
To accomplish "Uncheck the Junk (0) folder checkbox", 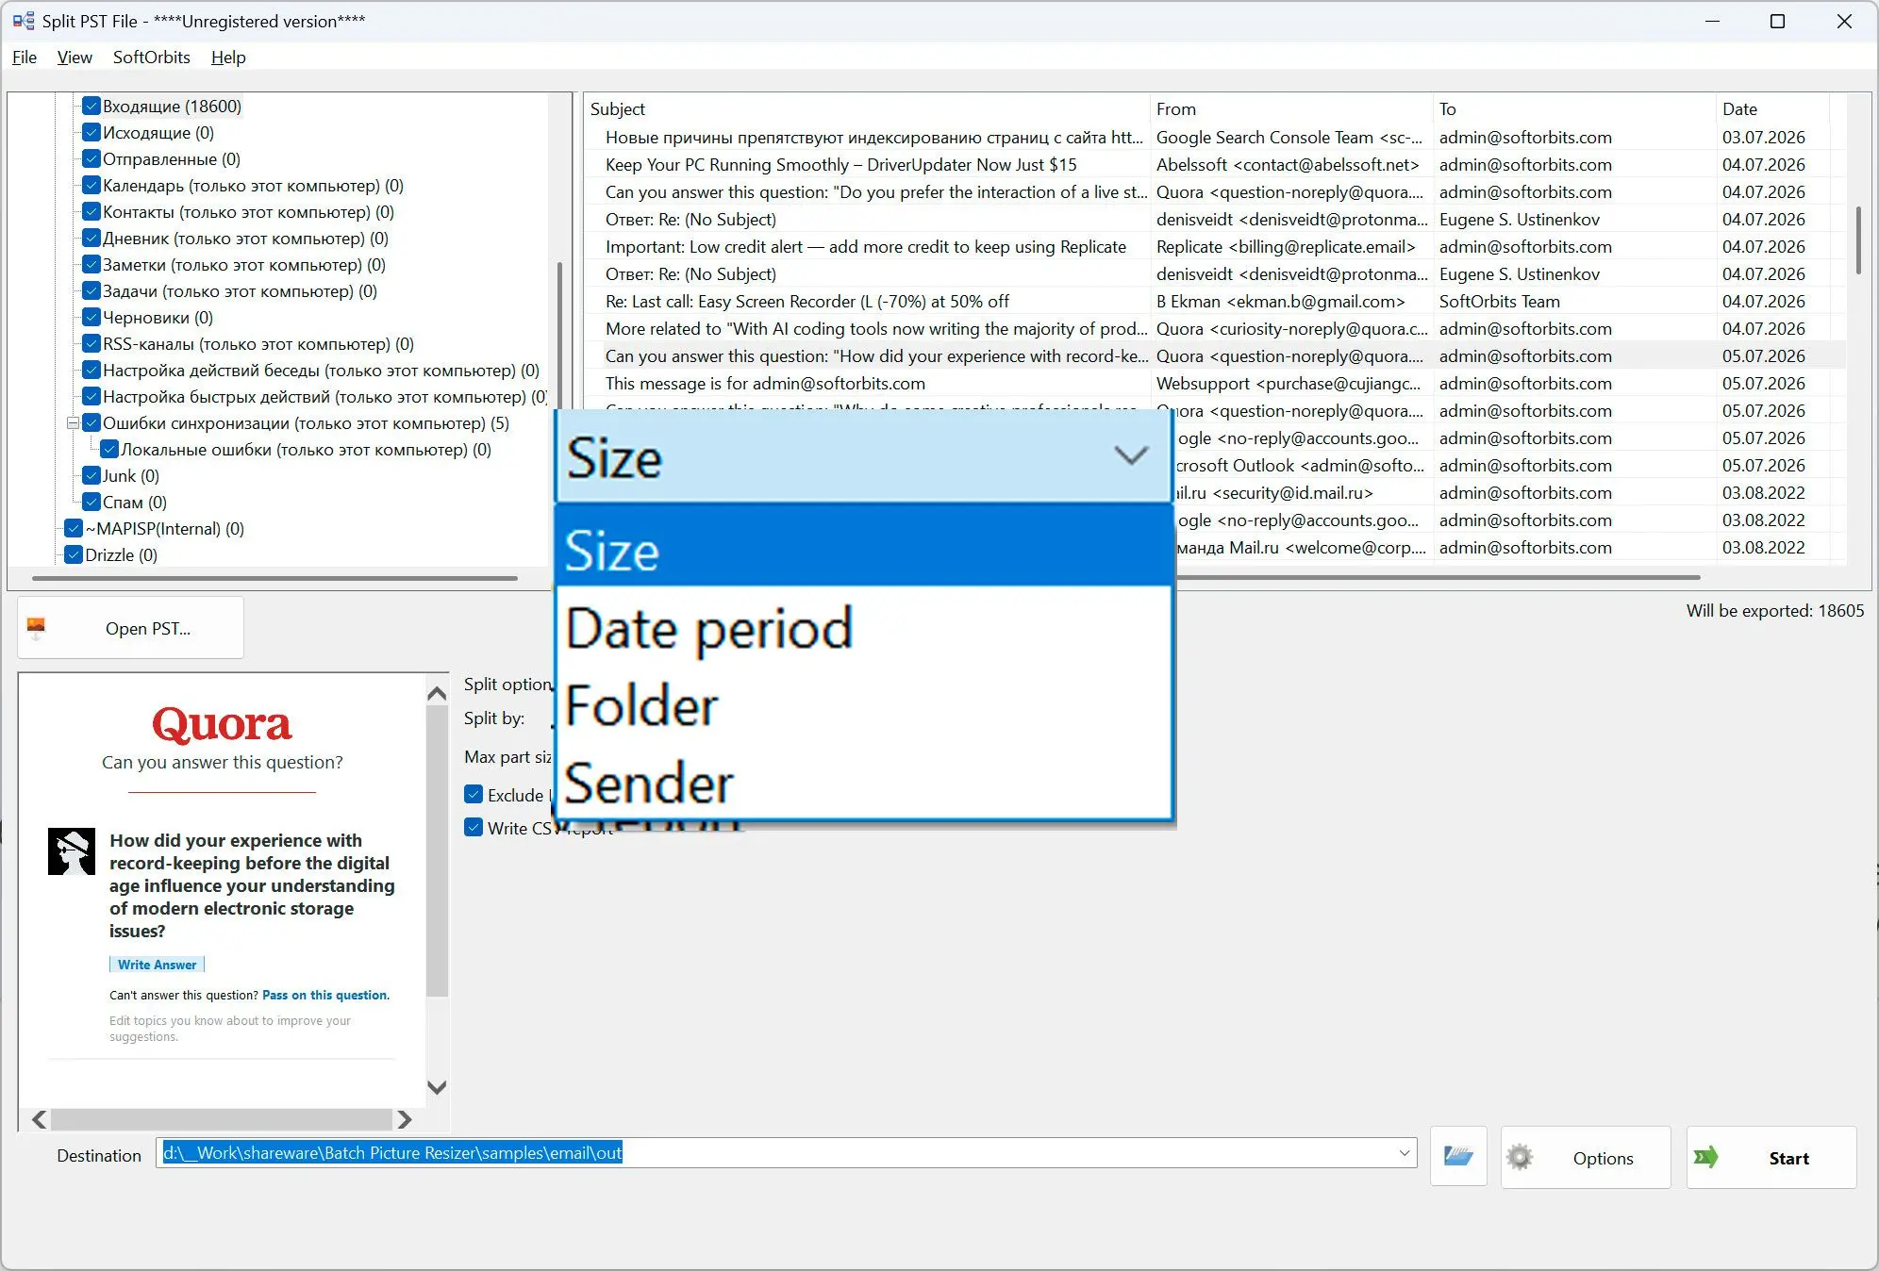I will pyautogui.click(x=91, y=475).
